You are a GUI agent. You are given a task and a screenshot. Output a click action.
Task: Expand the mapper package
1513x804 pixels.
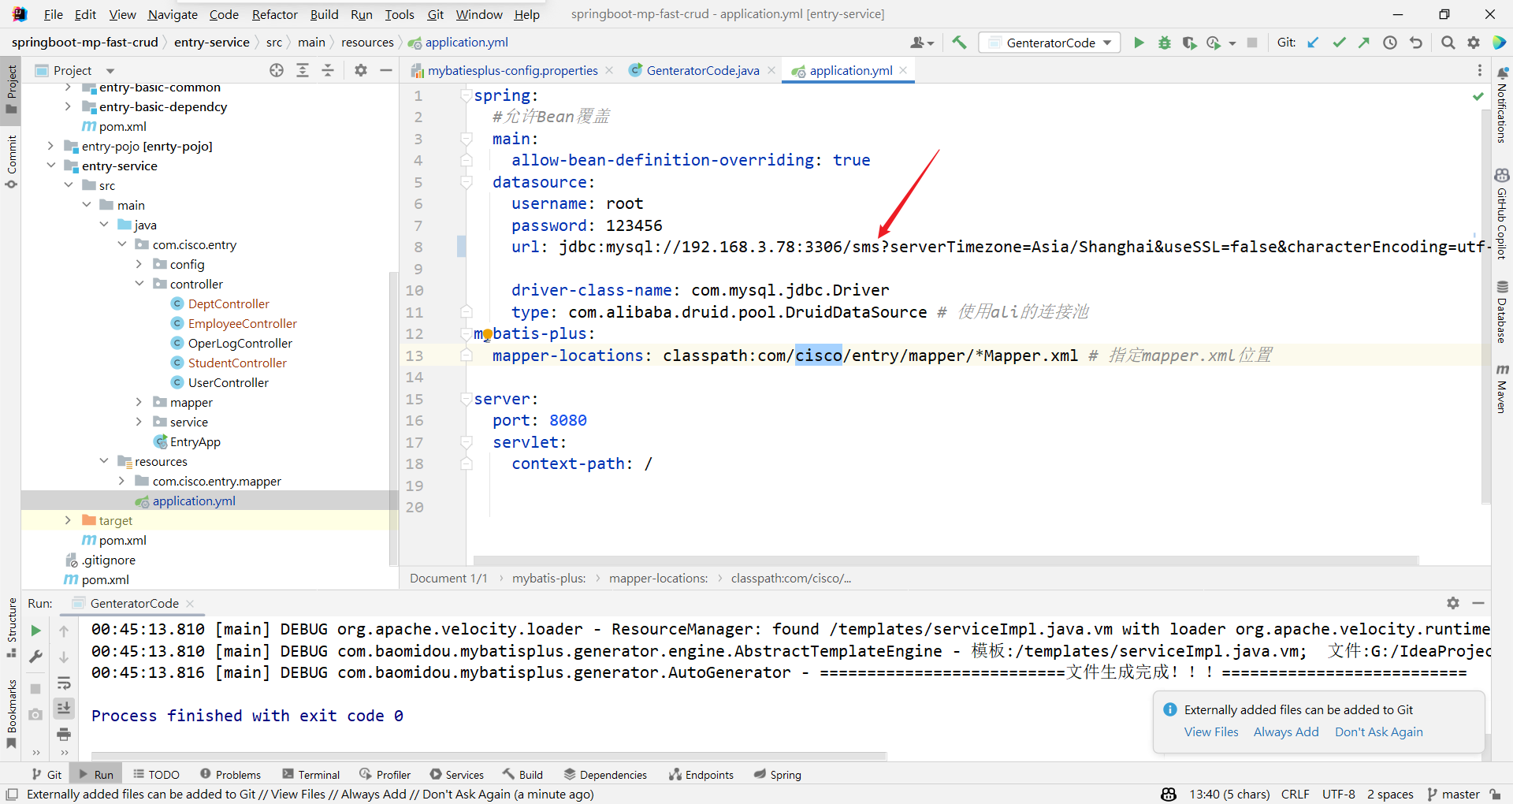coord(139,402)
